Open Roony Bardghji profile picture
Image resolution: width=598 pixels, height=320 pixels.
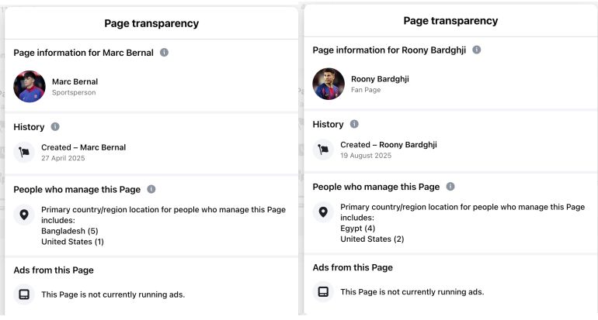click(329, 84)
